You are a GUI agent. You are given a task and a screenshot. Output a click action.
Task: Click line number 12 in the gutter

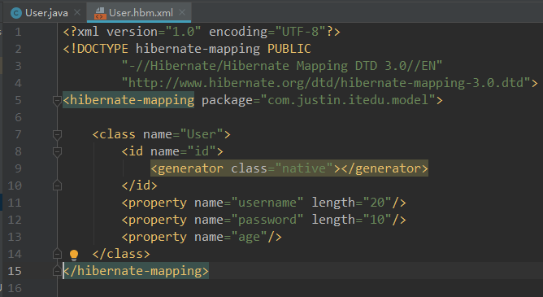pyautogui.click(x=15, y=220)
